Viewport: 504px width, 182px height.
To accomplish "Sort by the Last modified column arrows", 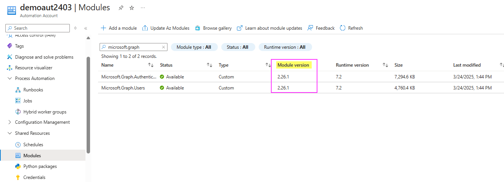I will pos(502,65).
